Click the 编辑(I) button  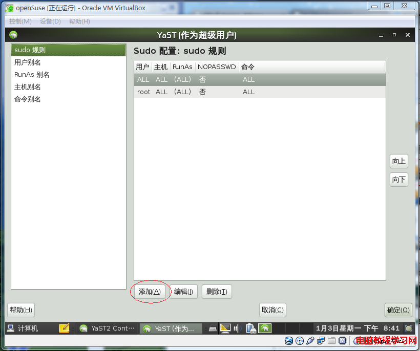(x=183, y=292)
